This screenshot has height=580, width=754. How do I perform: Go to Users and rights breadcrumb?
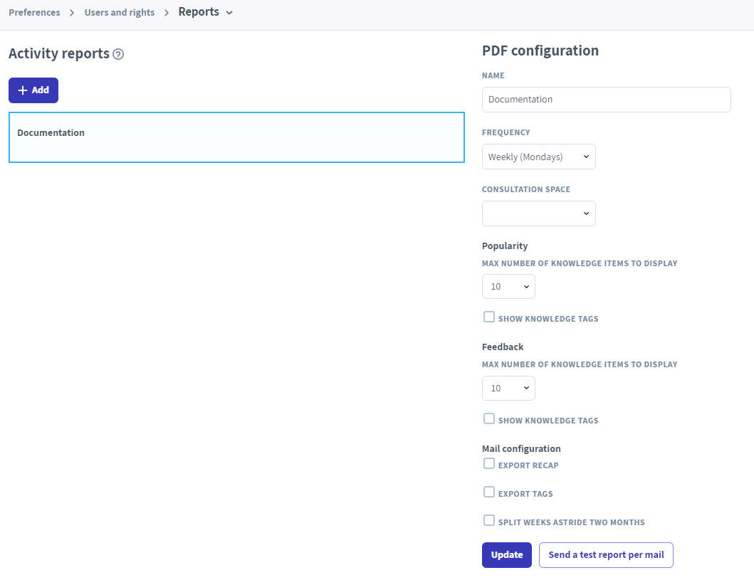(119, 13)
